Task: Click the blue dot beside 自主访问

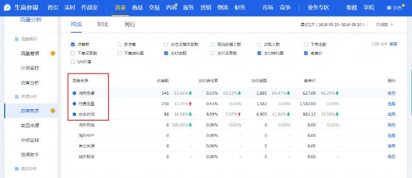Action: (74, 114)
